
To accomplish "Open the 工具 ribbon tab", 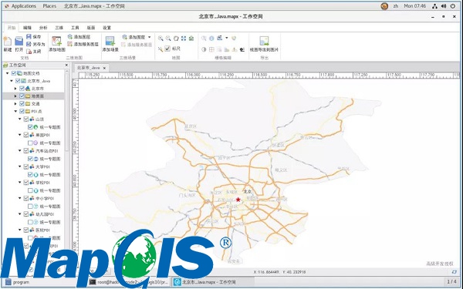I will coord(75,28).
